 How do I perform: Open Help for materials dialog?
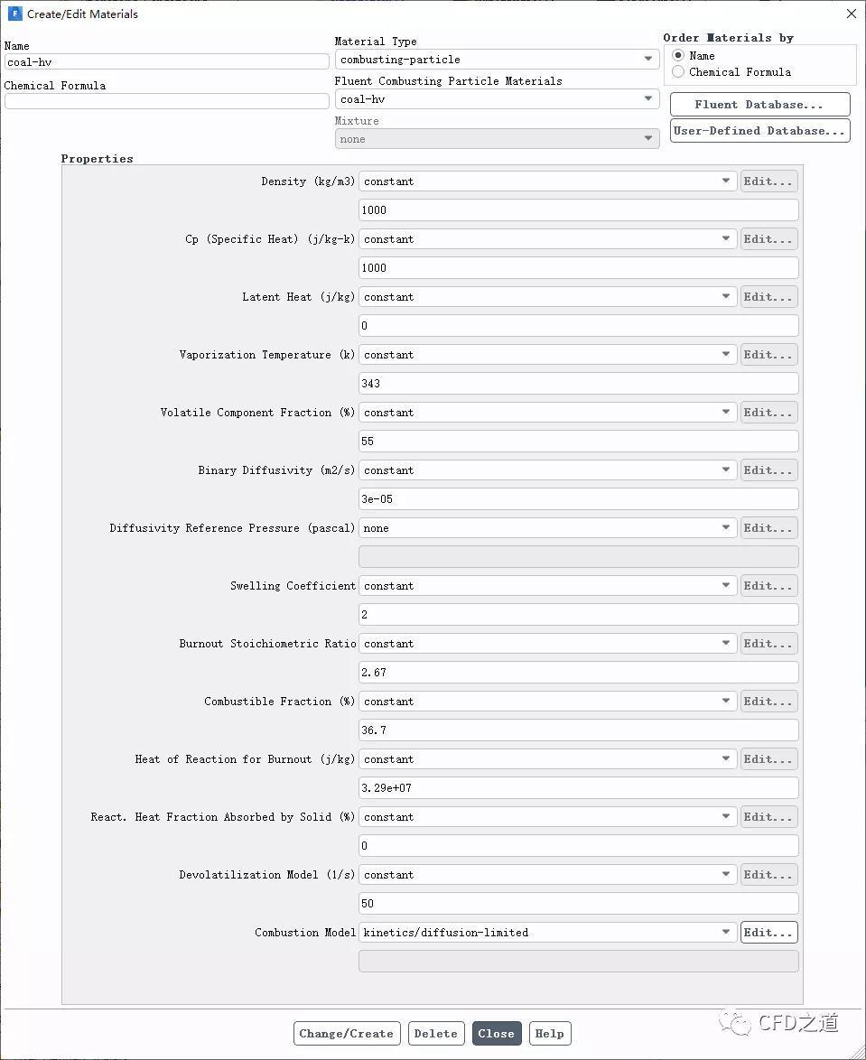pyautogui.click(x=550, y=1033)
